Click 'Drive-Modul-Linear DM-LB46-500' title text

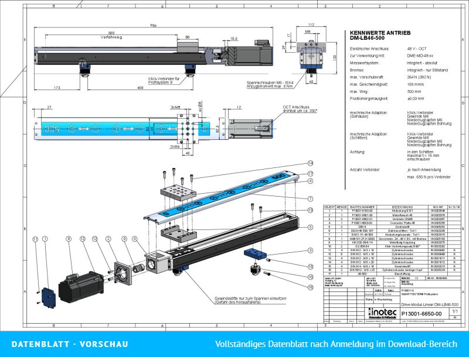click(430, 305)
